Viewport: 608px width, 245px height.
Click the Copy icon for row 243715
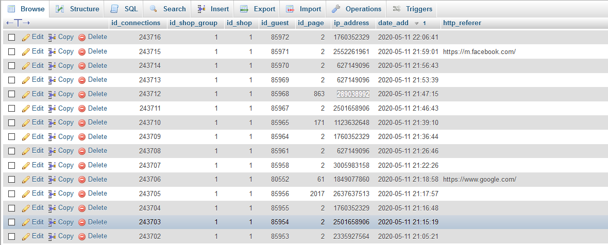coord(53,51)
